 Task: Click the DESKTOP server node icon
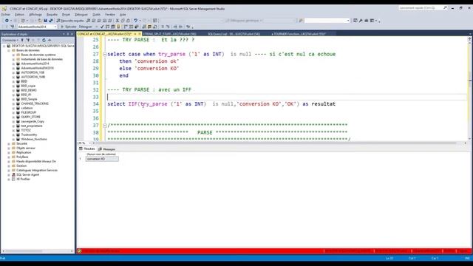pyautogui.click(x=9, y=46)
